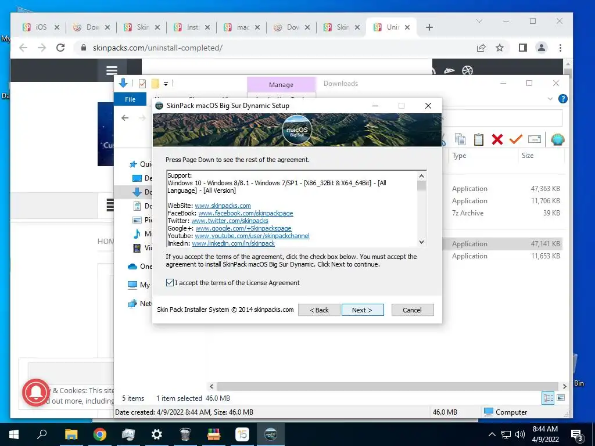This screenshot has height=446, width=595.
Task: Open the Twitter skinpacks link
Action: pos(230,221)
